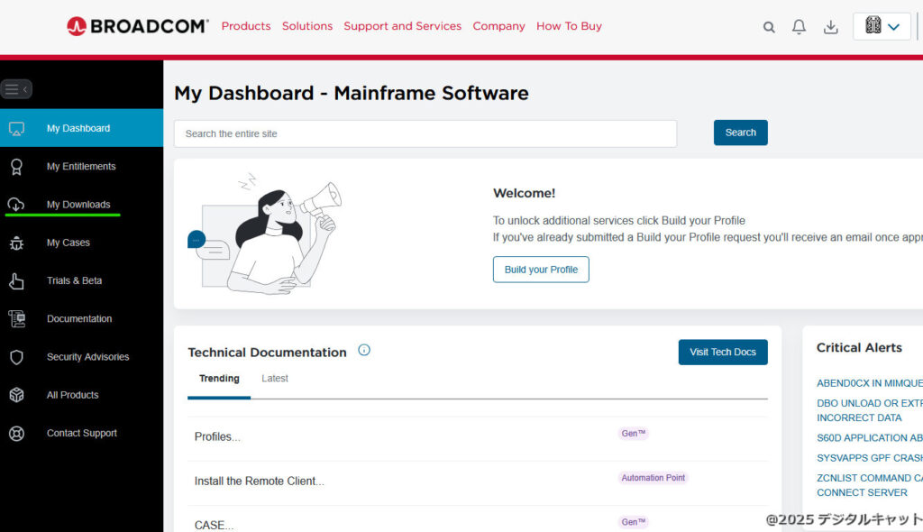923x532 pixels.
Task: Click the Build your Profile button
Action: pyautogui.click(x=541, y=270)
